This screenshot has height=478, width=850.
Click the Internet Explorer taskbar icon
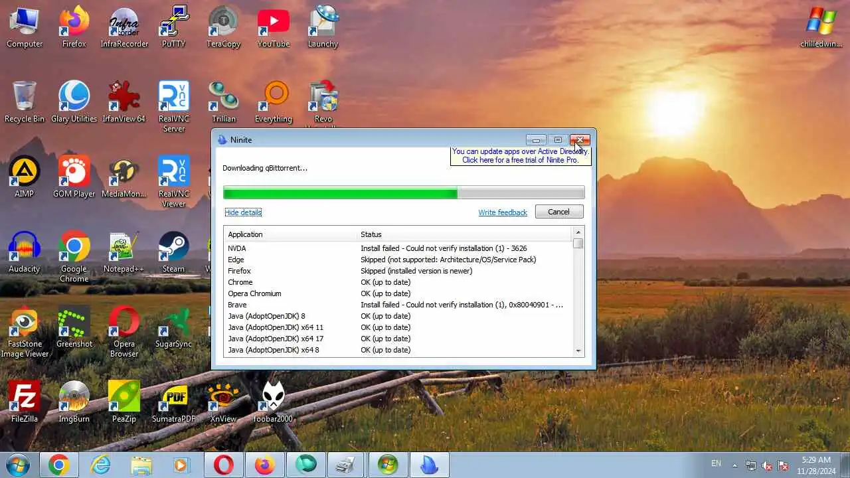coord(101,465)
